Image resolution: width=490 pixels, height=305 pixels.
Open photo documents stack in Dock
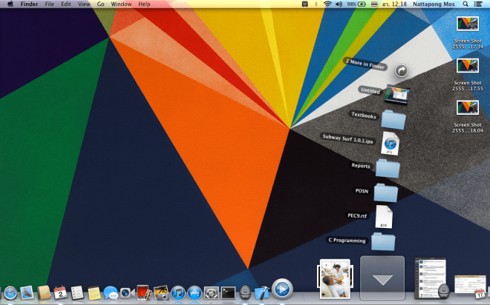pyautogui.click(x=335, y=279)
